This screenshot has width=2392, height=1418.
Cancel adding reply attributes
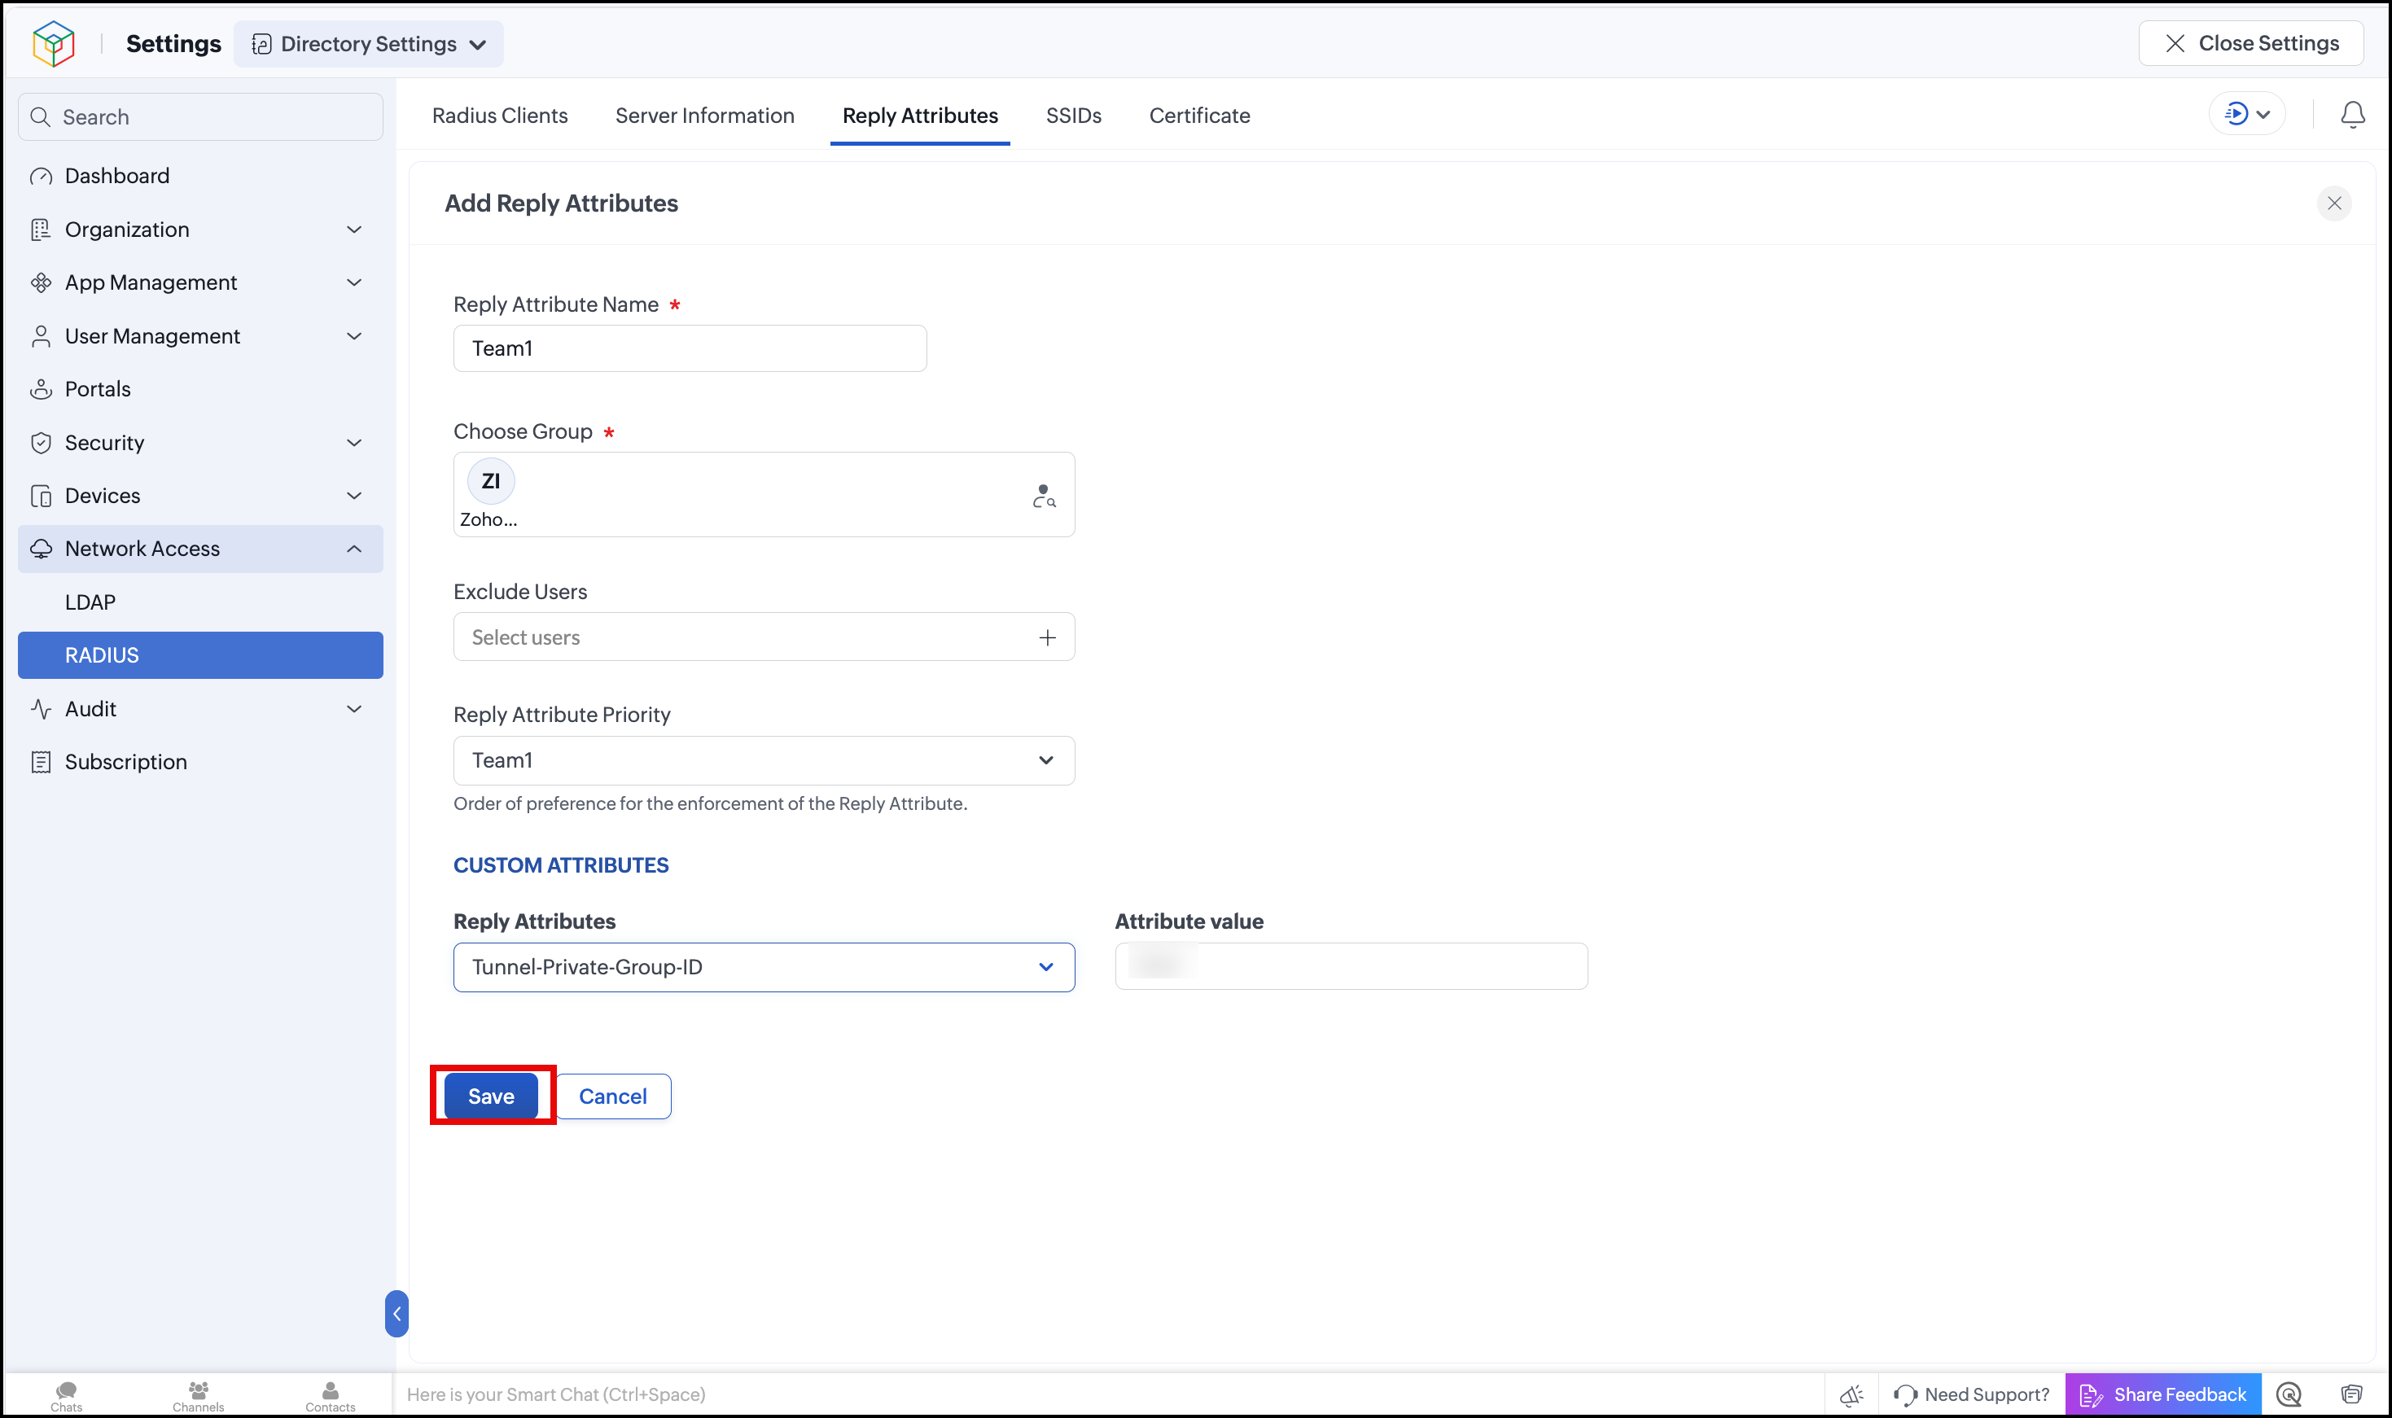[612, 1096]
